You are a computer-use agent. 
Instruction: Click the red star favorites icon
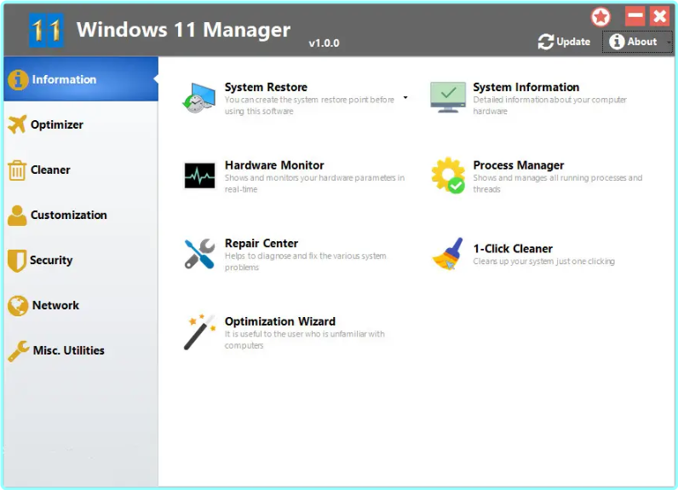[x=600, y=17]
